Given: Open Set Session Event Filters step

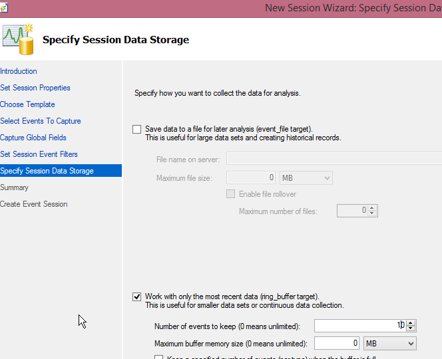Looking at the screenshot, I should click(39, 154).
